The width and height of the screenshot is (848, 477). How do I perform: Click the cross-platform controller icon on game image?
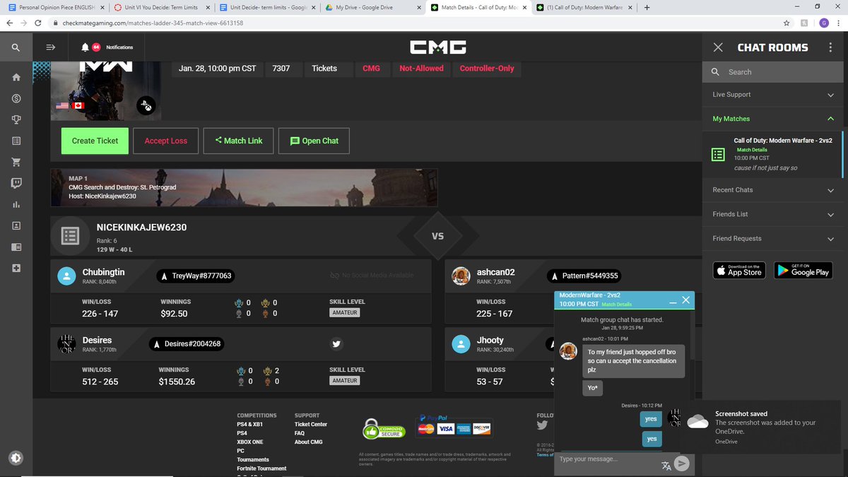[146, 106]
